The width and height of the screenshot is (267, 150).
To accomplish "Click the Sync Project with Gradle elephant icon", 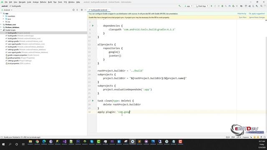I will tap(249, 6).
